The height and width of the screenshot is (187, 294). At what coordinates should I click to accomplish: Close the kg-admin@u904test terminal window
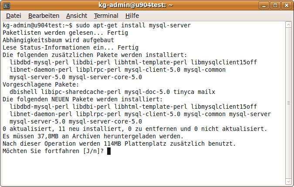(x=286, y=5)
